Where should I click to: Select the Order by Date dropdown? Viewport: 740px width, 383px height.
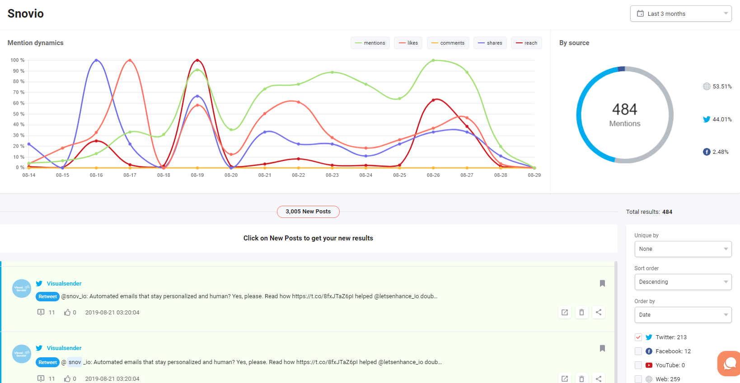[683, 315]
